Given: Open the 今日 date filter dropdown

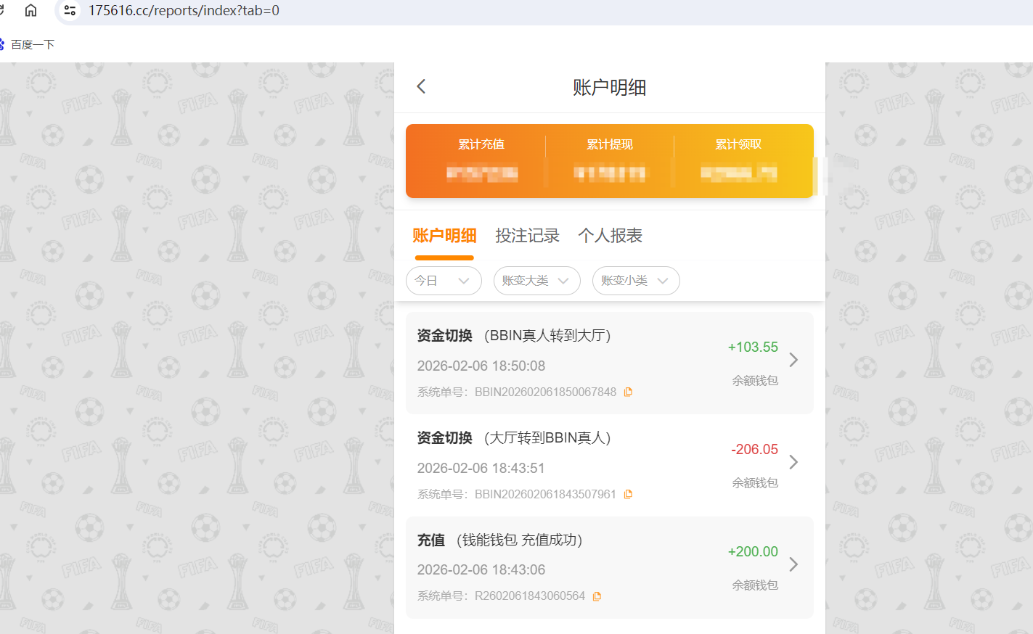Looking at the screenshot, I should click(444, 281).
